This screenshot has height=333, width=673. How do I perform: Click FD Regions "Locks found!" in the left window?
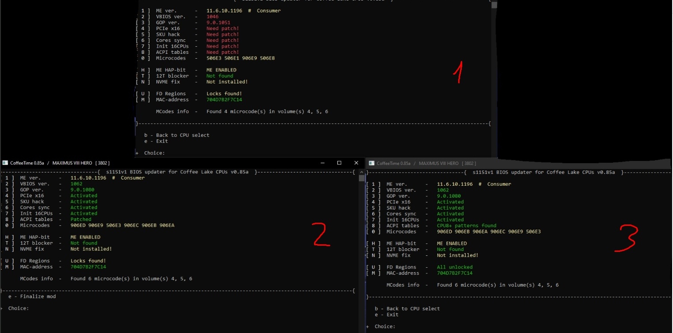click(x=88, y=261)
